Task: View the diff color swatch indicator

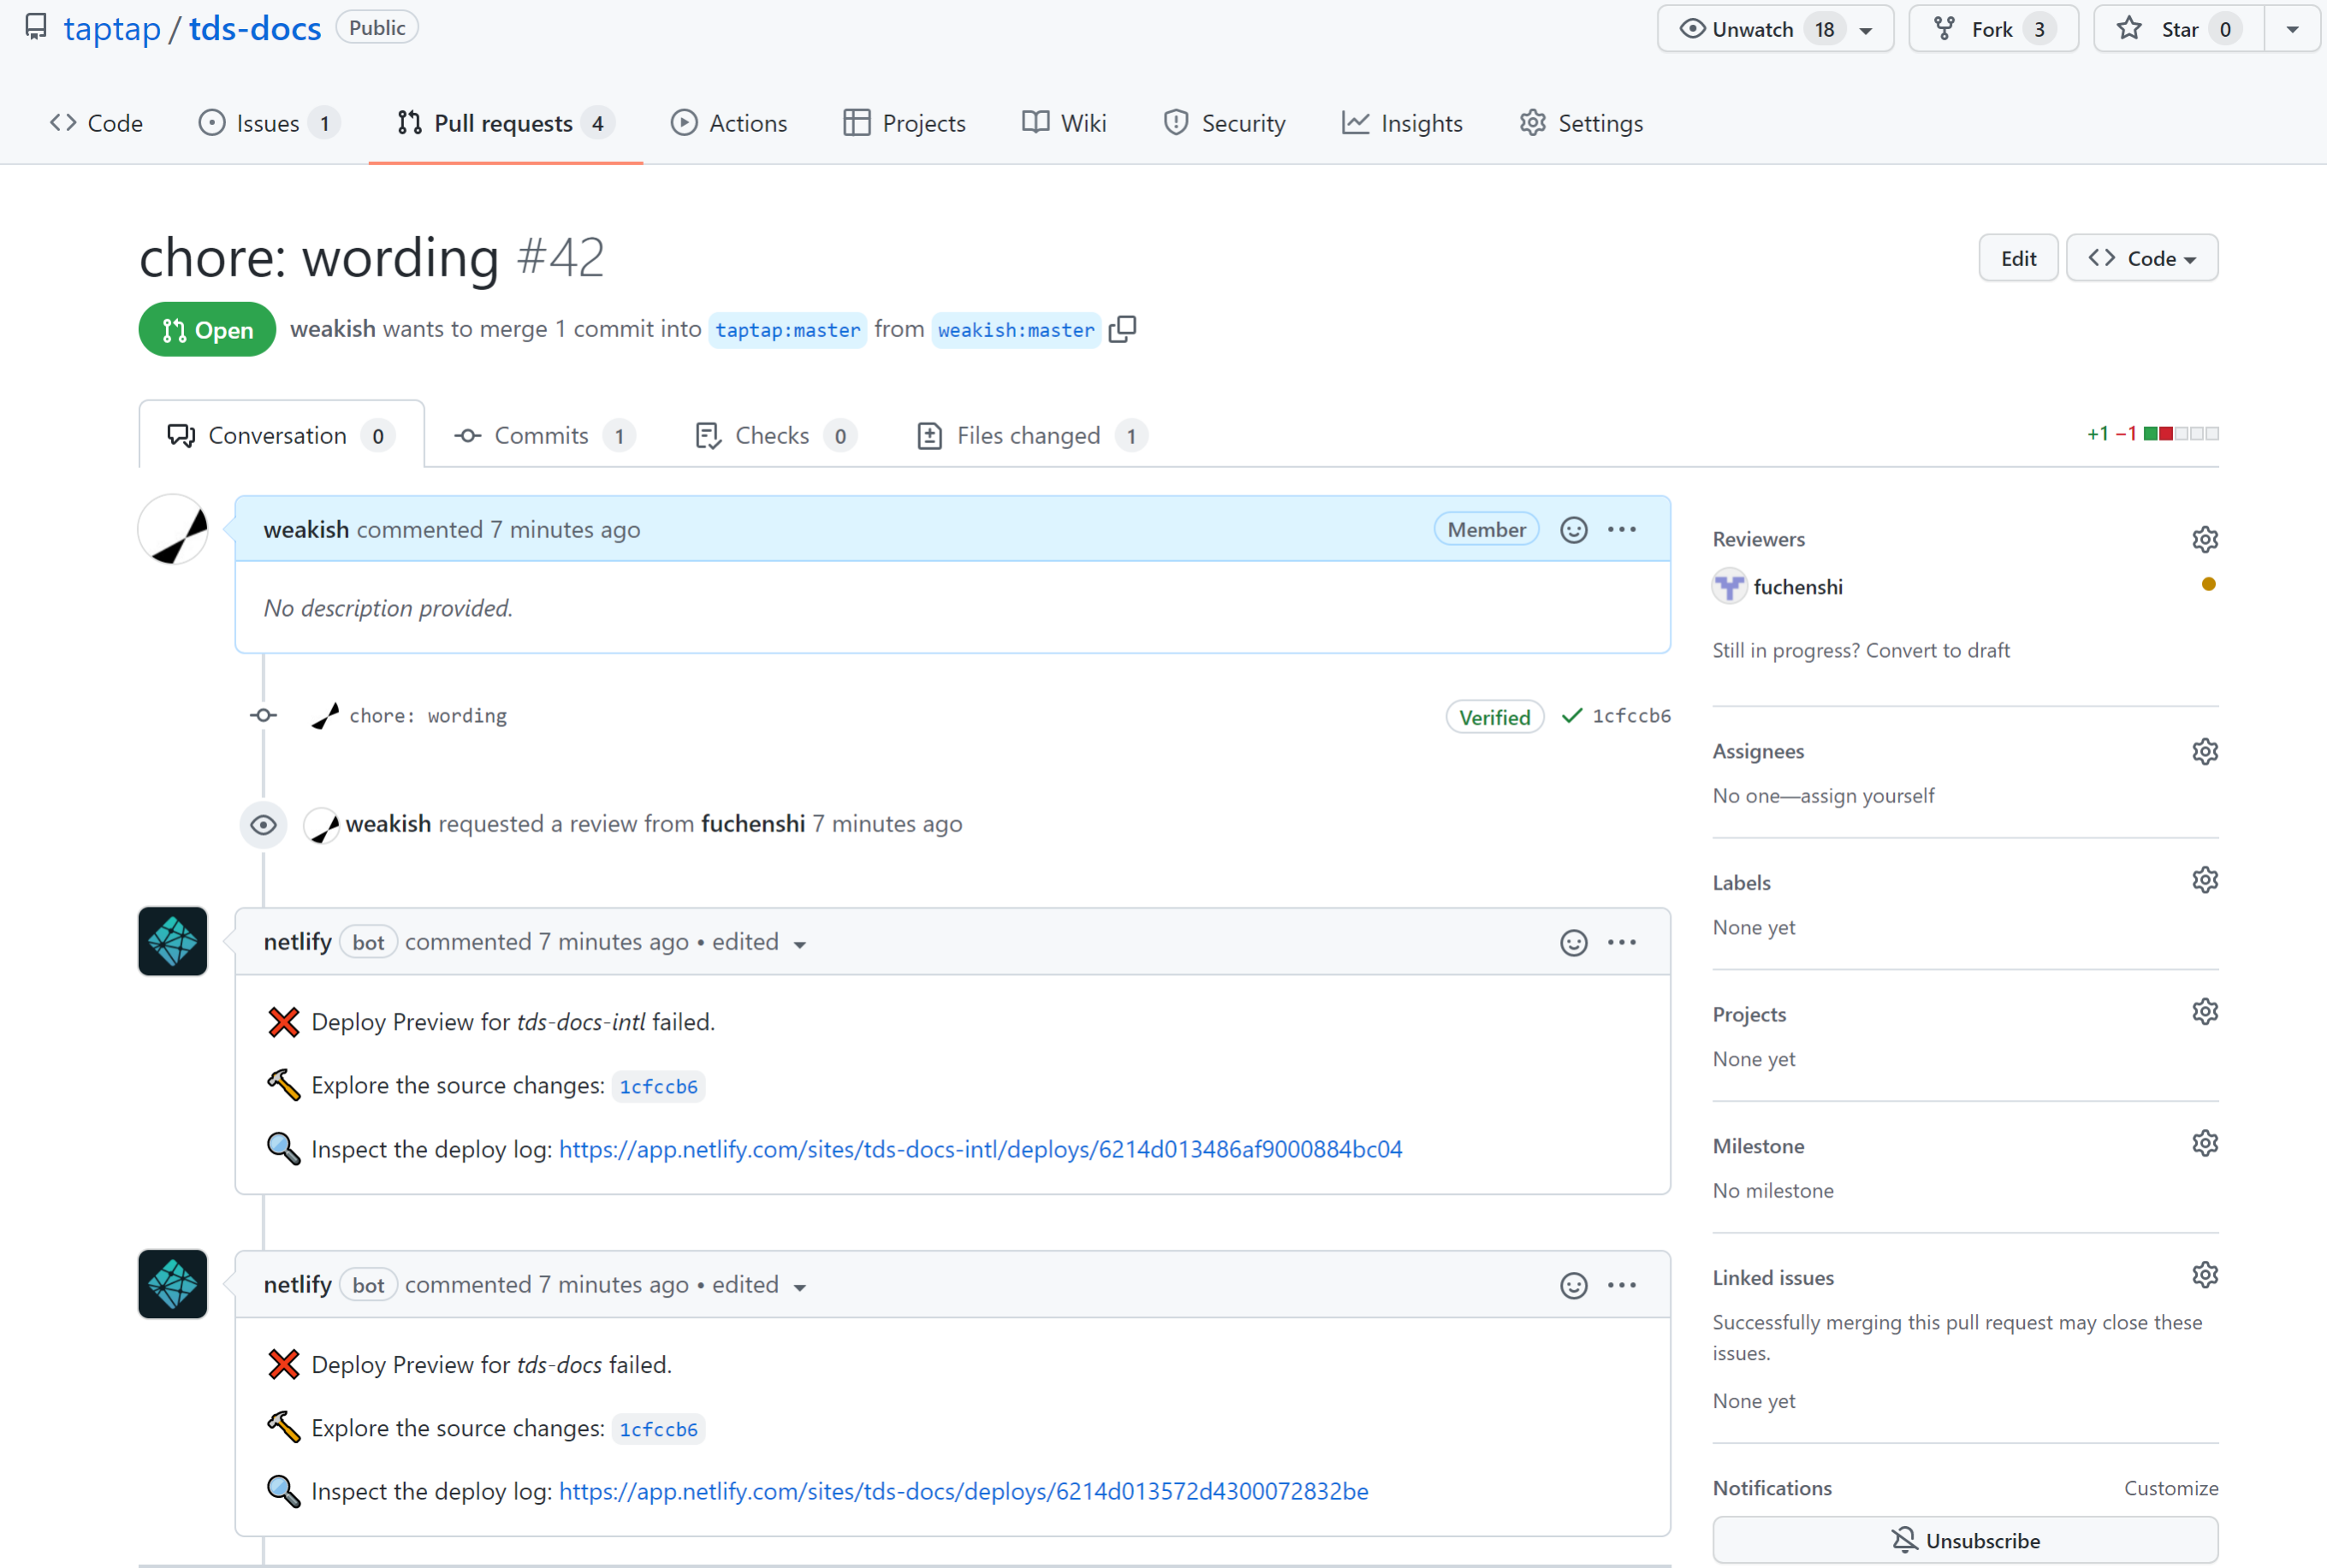Action: click(x=2178, y=434)
